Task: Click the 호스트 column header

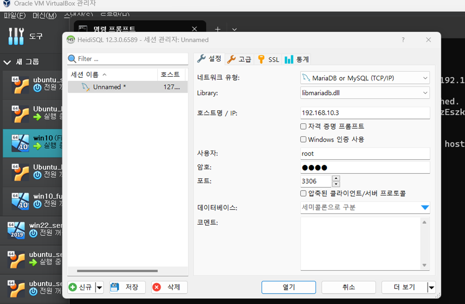Action: click(171, 75)
